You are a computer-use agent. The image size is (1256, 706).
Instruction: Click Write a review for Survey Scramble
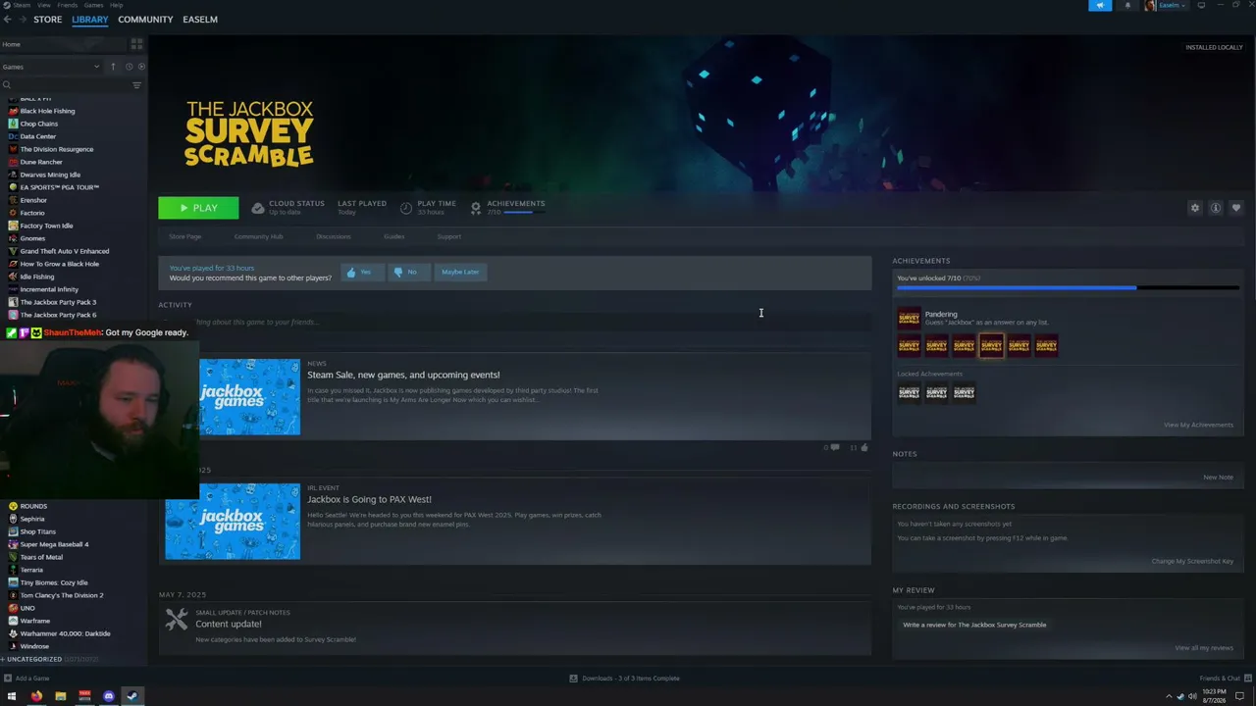tap(974, 625)
